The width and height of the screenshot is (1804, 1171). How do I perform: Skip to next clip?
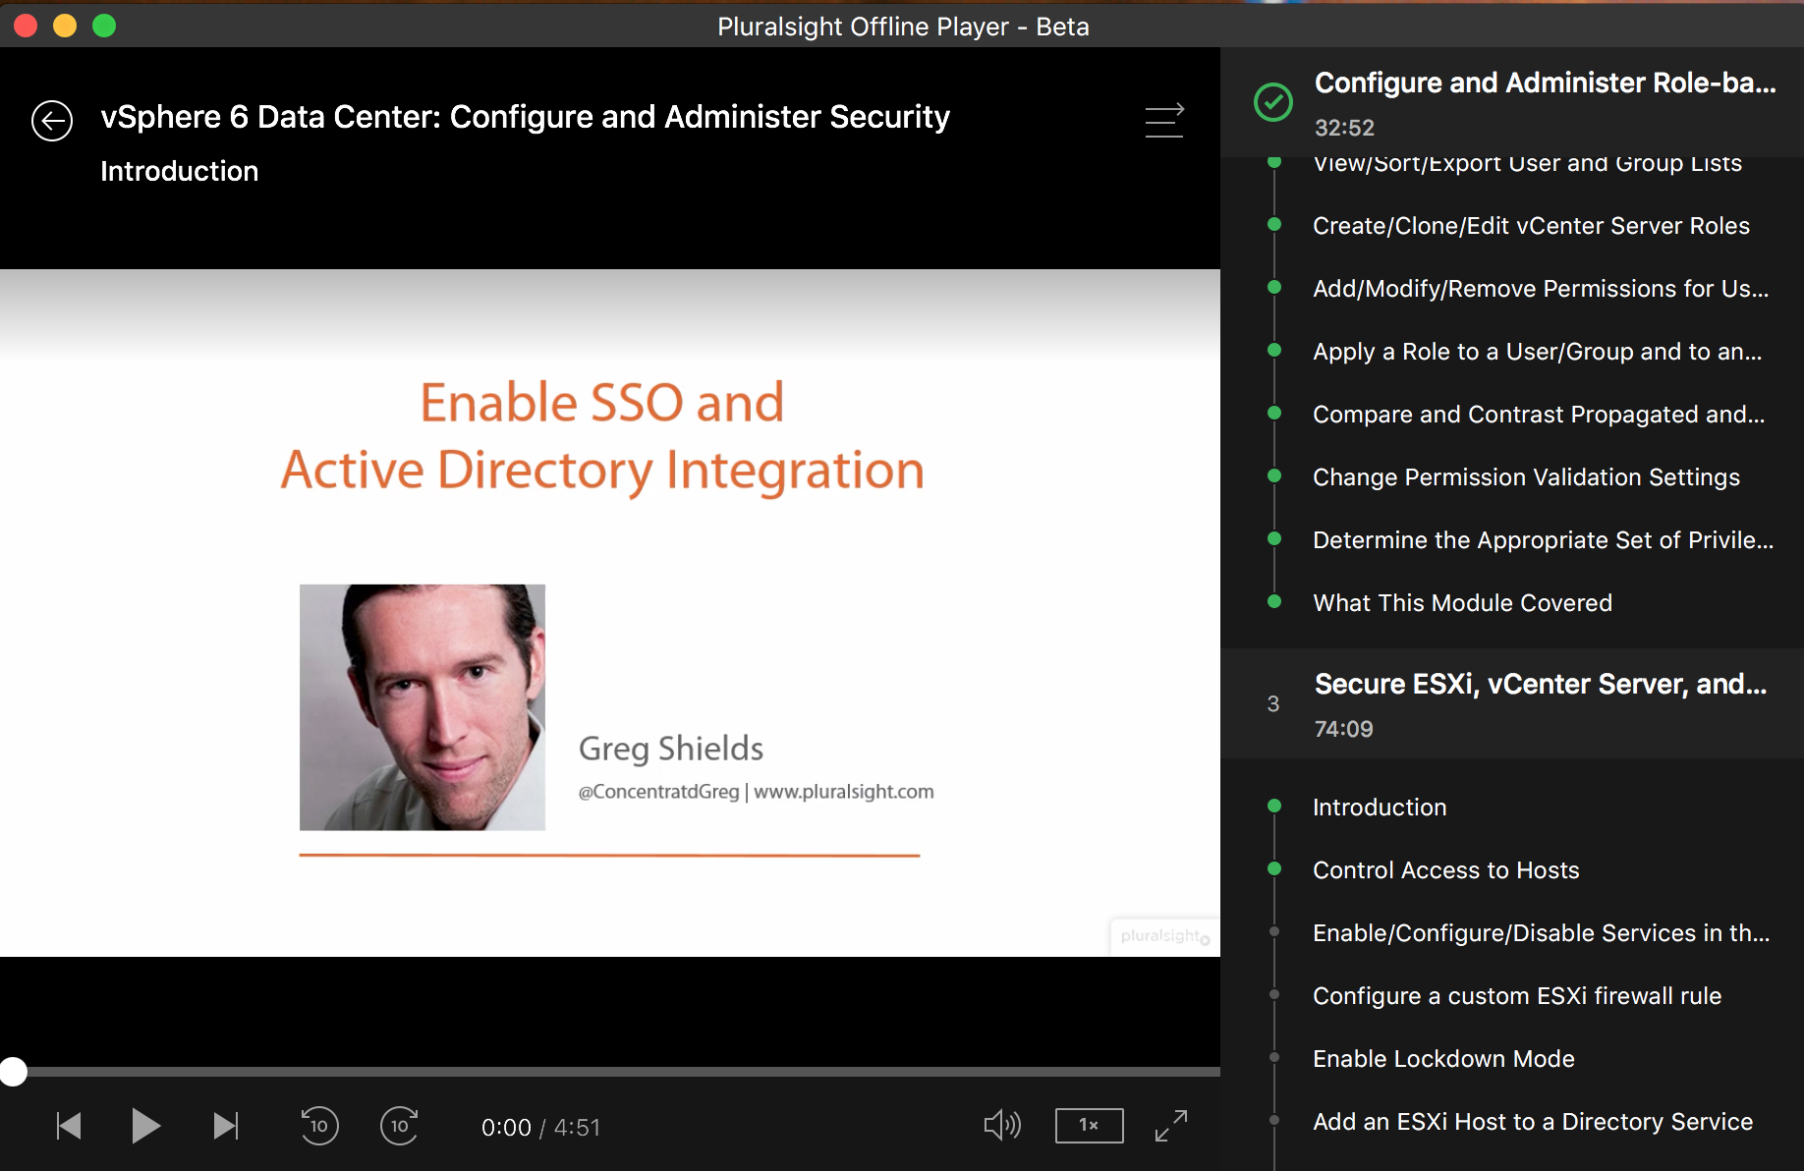pos(226,1126)
